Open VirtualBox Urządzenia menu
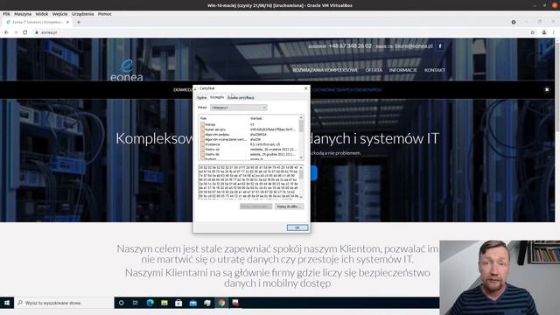Viewport: 560px width, 315px height. tap(82, 14)
